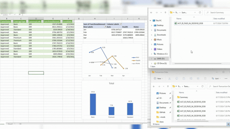Select cell with amount 1937.052806
The image size is (230, 129).
click(x=53, y=24)
